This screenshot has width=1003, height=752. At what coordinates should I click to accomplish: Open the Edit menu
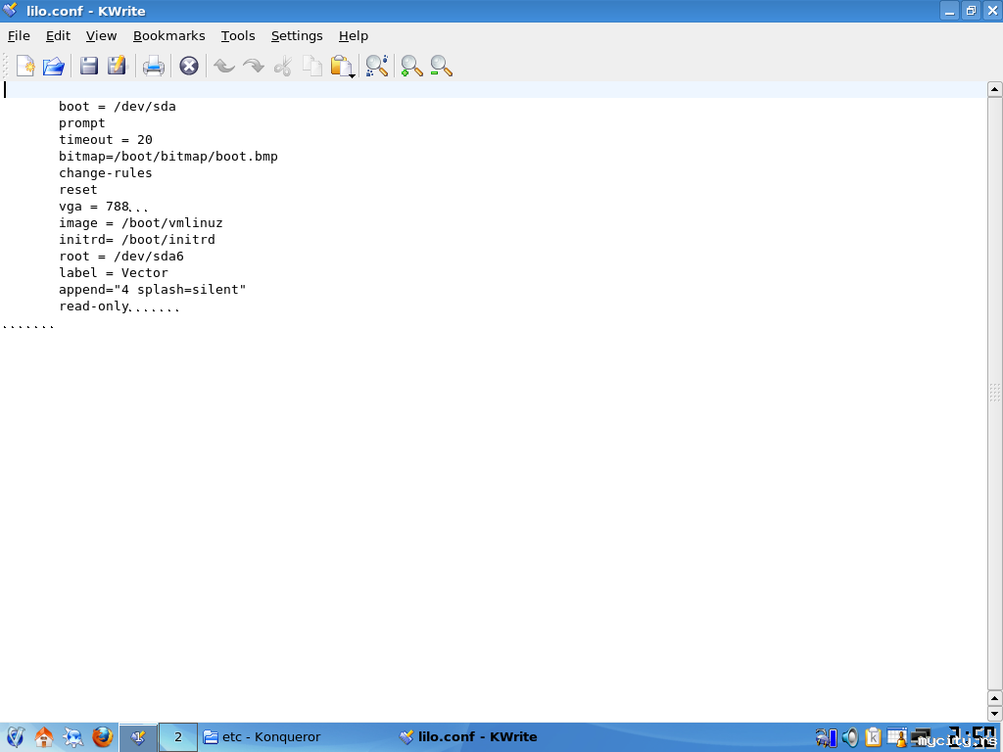coord(58,36)
